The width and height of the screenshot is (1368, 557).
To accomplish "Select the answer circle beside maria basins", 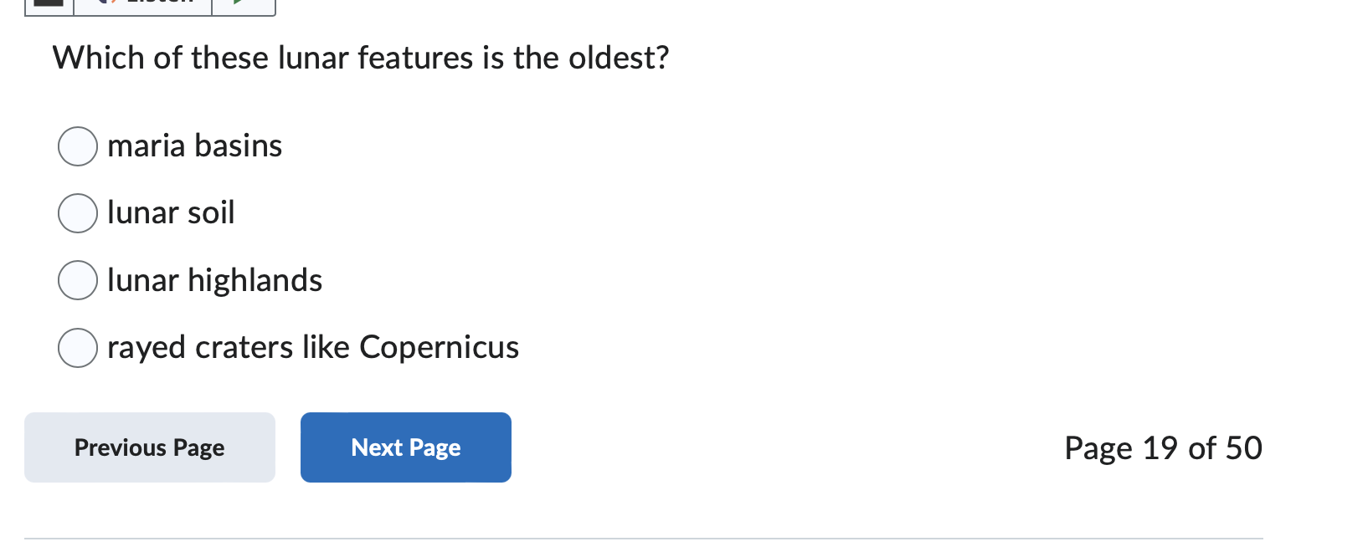I will coord(77,146).
